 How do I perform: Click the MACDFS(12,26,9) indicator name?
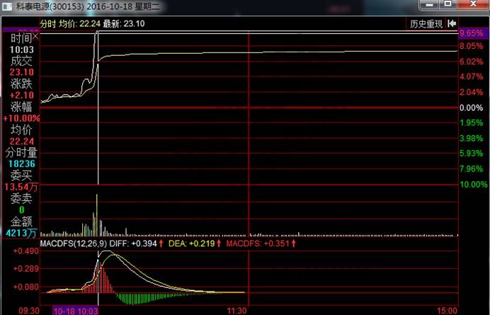pos(72,244)
